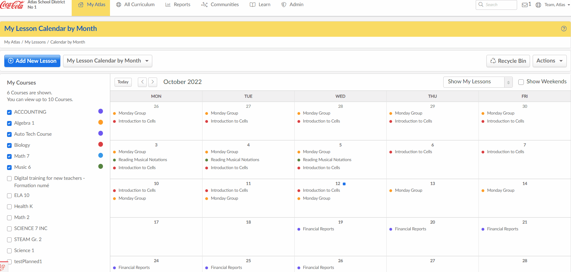Click the Algebra 1 orange color swatch
Screen dimensions: 571x272
tap(100, 123)
